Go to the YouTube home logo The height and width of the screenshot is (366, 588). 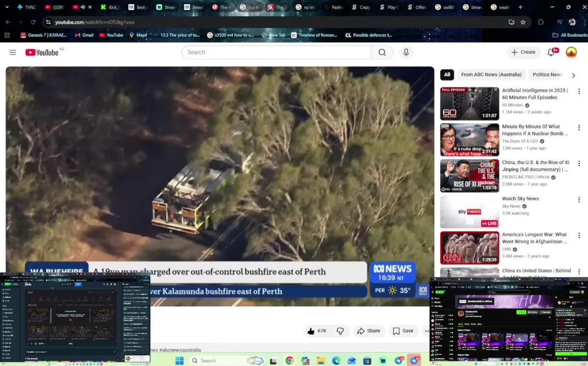42,52
